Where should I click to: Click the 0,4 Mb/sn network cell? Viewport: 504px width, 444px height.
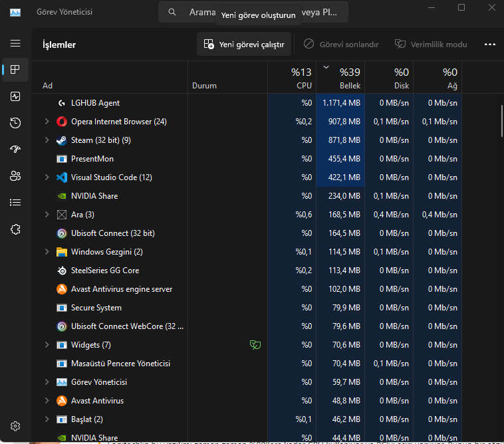438,215
